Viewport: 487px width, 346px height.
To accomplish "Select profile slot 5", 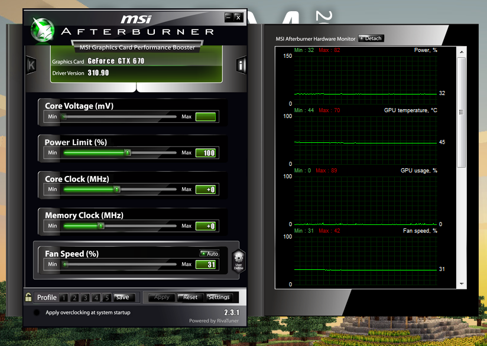I will [107, 298].
